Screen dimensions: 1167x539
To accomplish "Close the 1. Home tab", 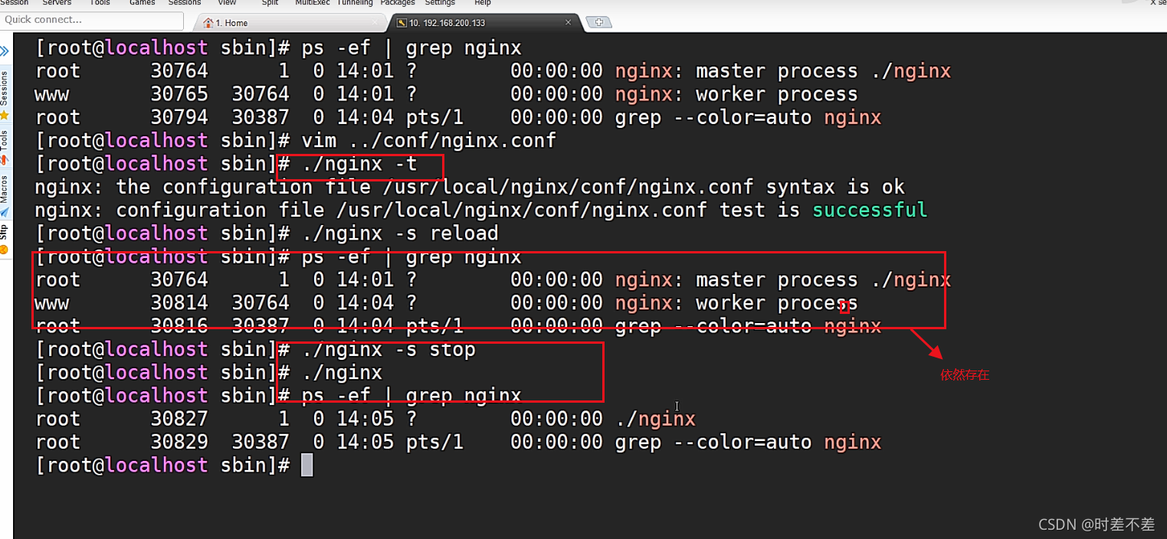I will (x=374, y=22).
